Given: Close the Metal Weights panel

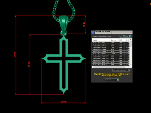Looking at the screenshot, I should [x=131, y=32].
